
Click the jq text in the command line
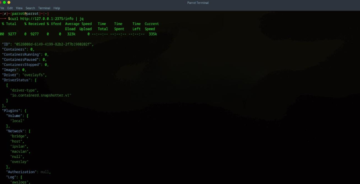tap(81, 18)
